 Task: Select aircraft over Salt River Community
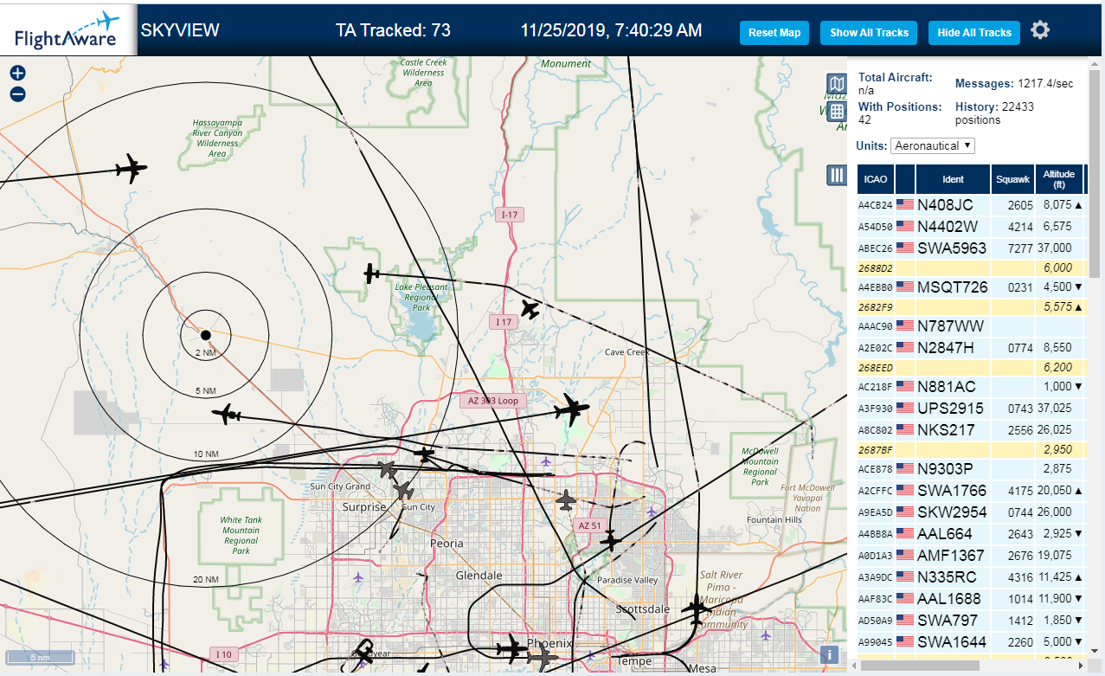tap(696, 610)
